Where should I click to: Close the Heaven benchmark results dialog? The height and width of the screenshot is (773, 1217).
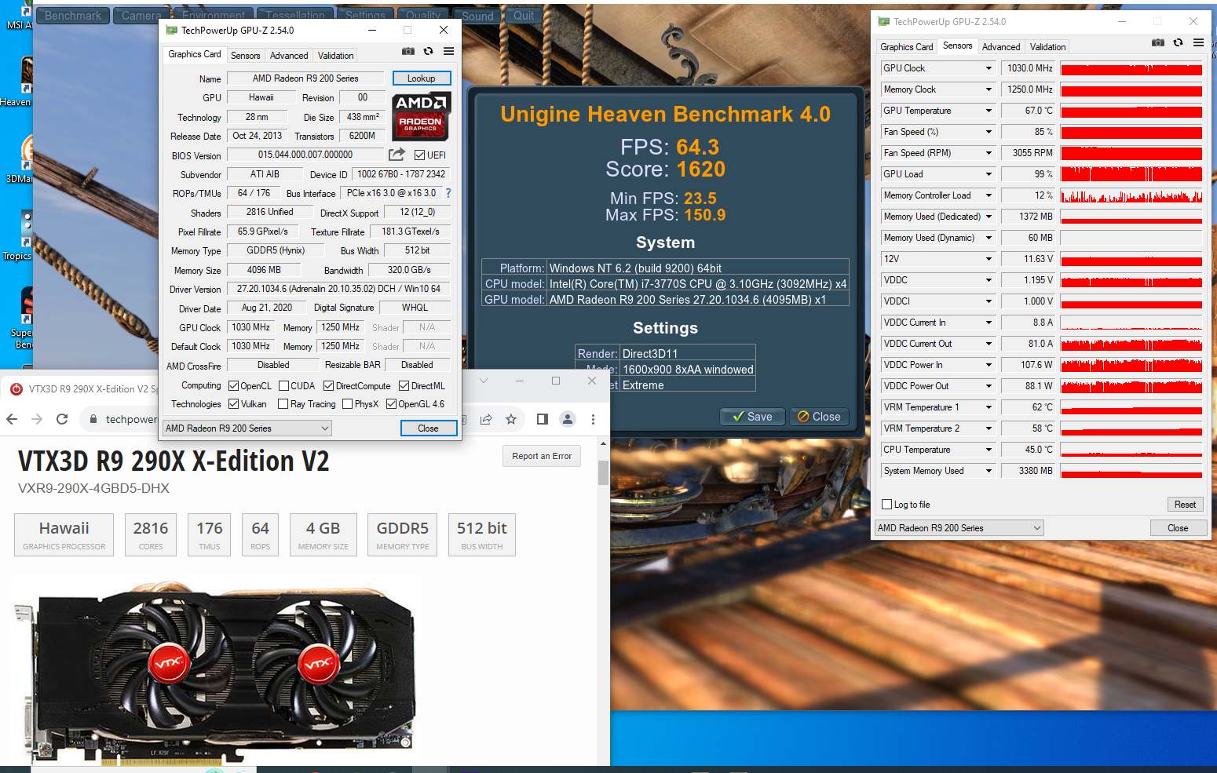pos(819,417)
